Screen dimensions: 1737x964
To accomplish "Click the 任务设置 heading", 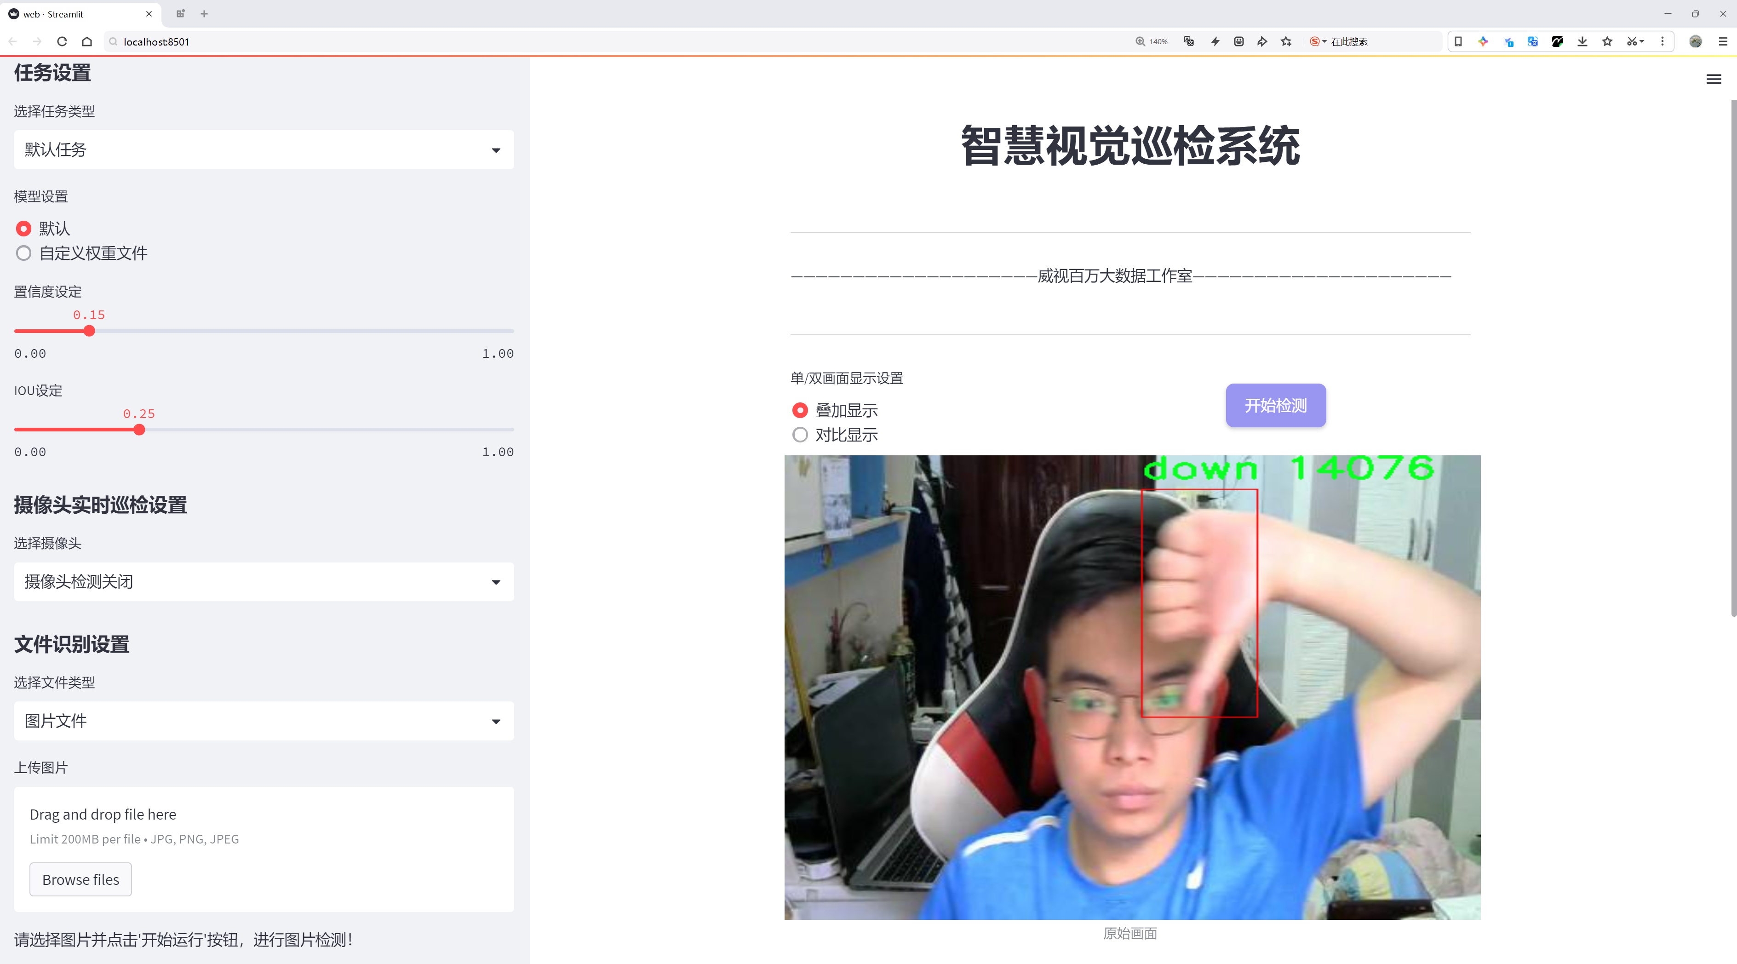I will (52, 73).
